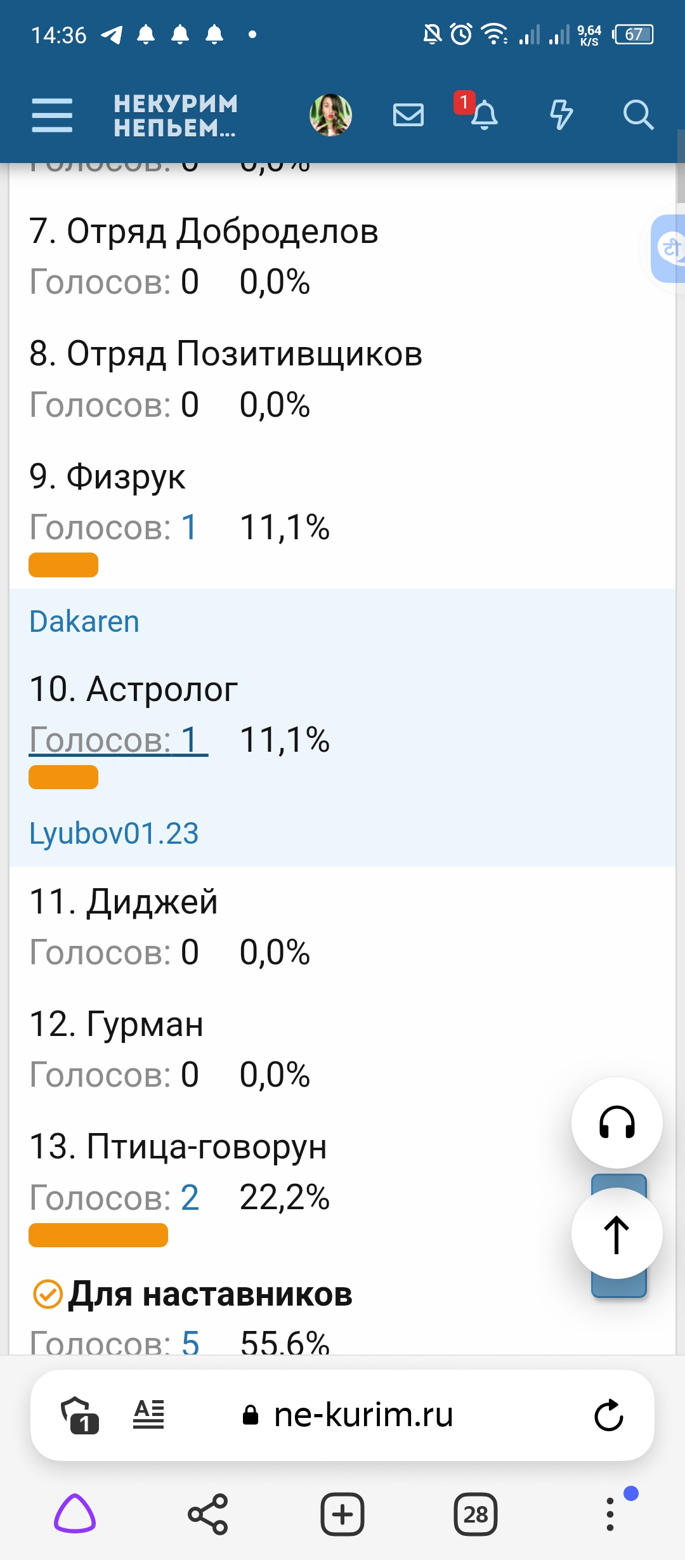The width and height of the screenshot is (685, 1560).
Task: Open floating translate widget at right edge
Action: coord(669,249)
